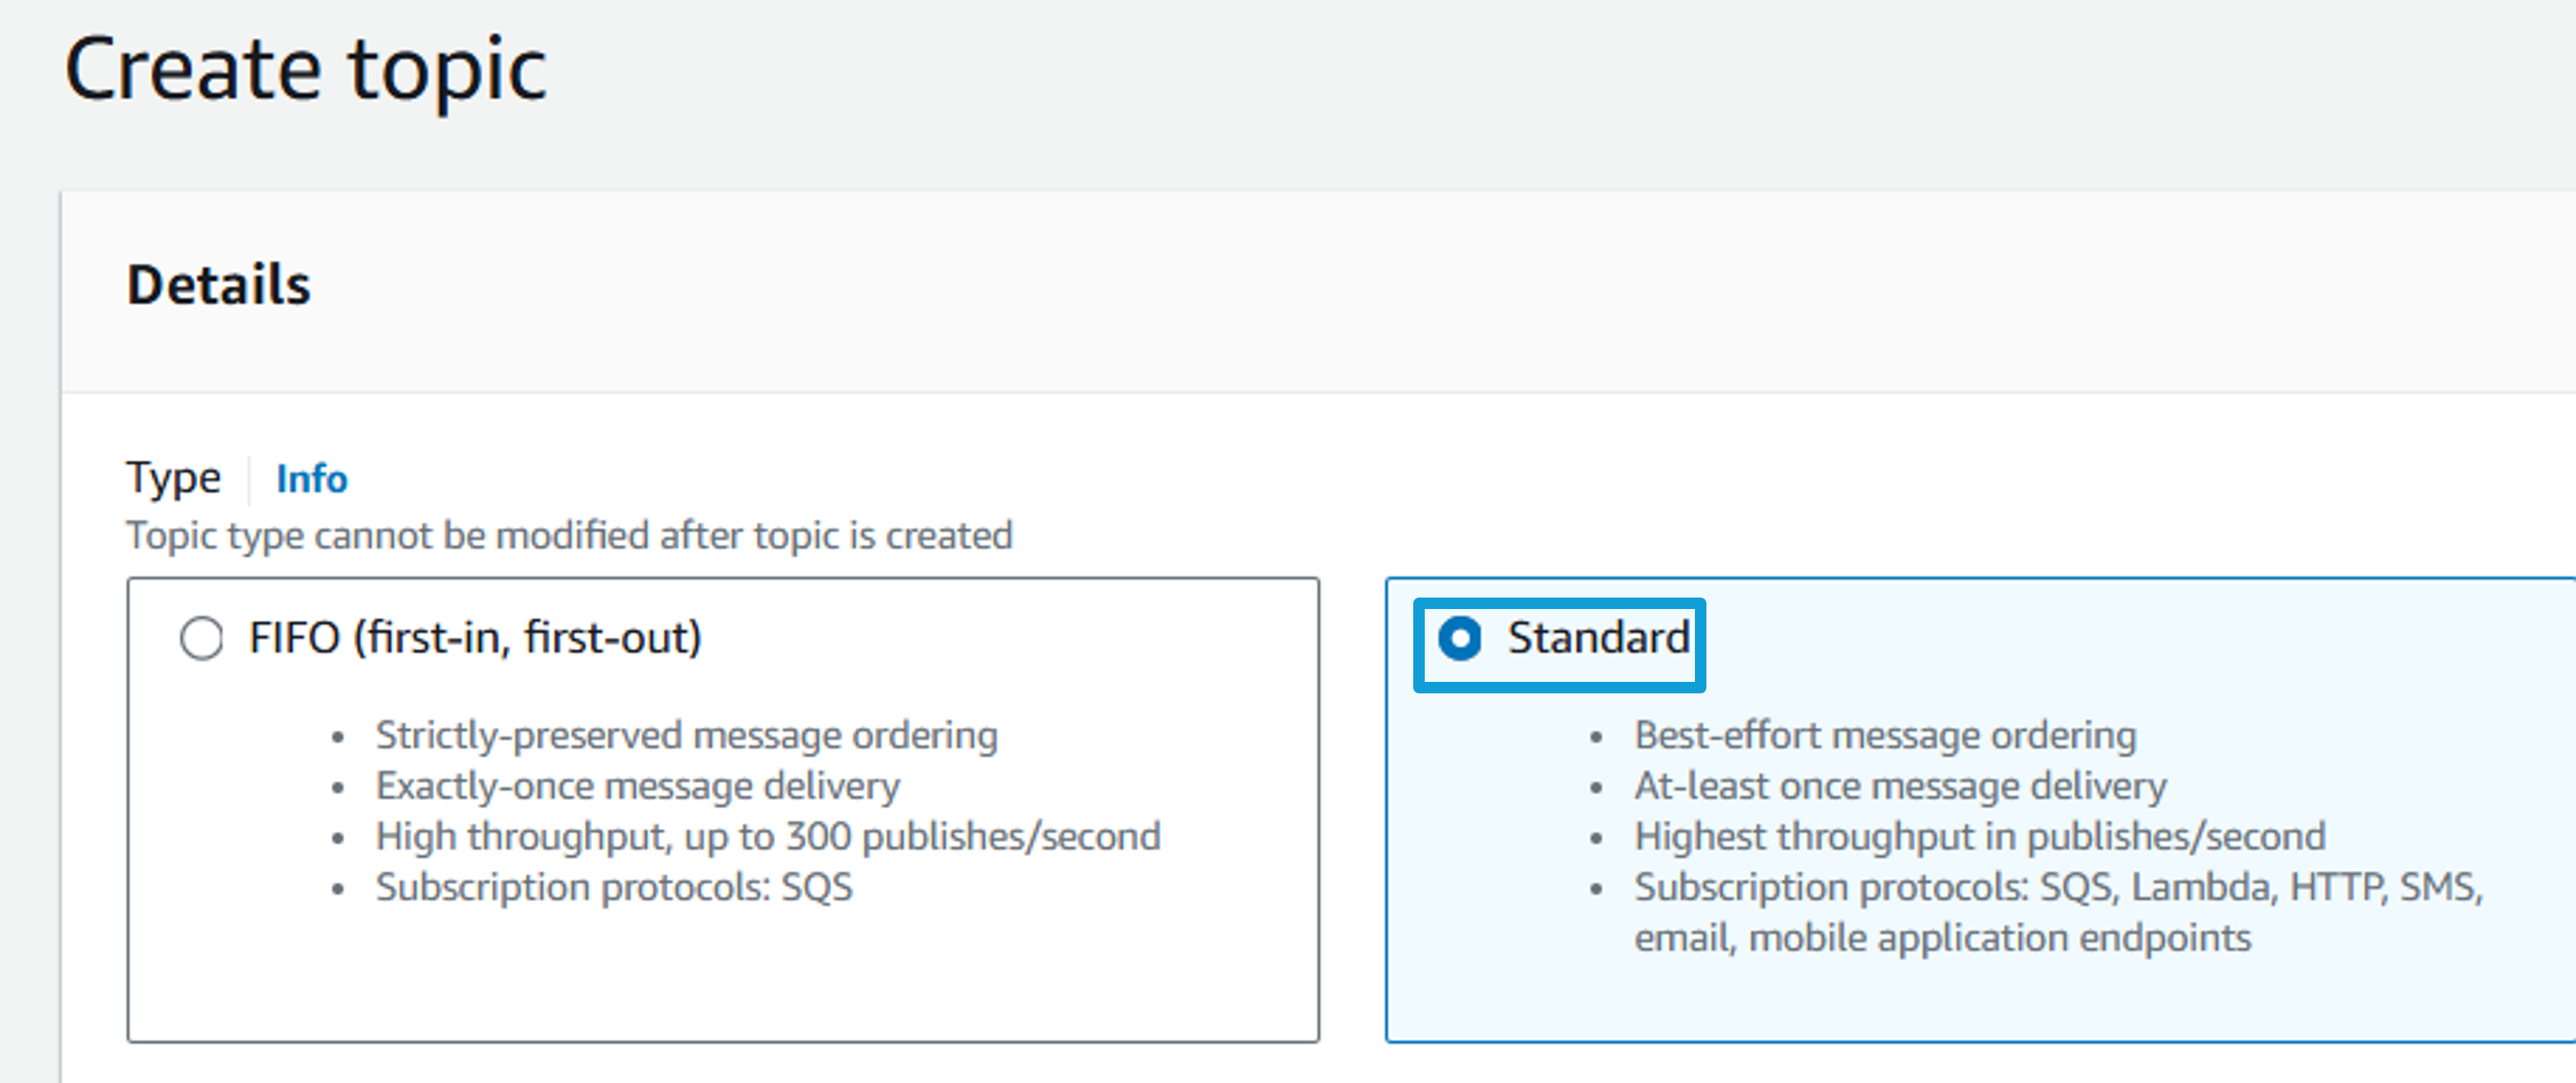This screenshot has height=1083, width=2576.
Task: Click the email, mobile application endpoints line
Action: (x=1943, y=939)
